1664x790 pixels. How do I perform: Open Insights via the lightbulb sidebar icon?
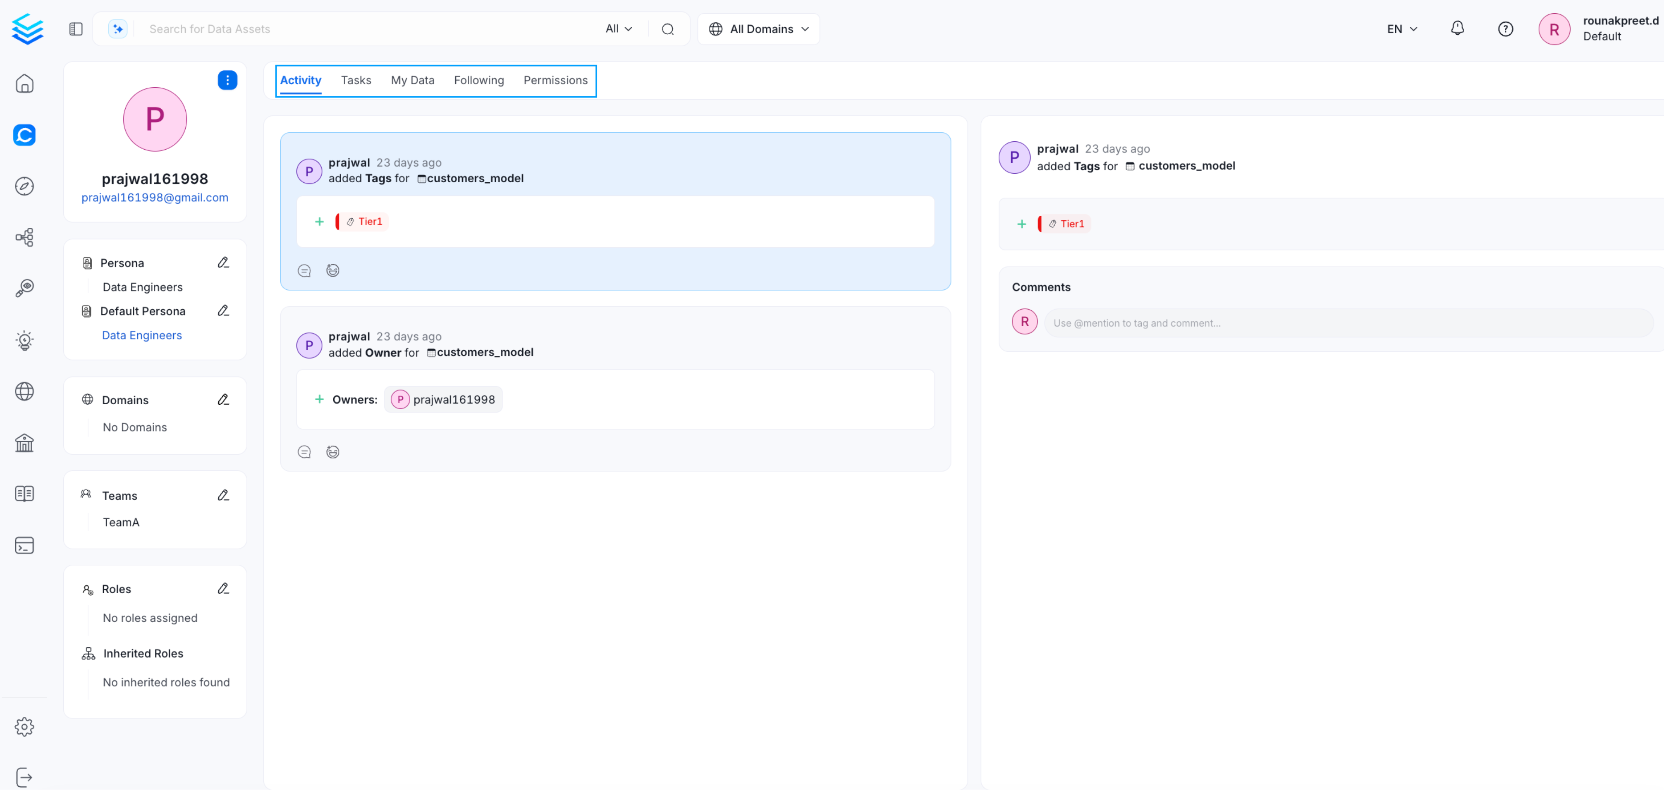point(24,340)
